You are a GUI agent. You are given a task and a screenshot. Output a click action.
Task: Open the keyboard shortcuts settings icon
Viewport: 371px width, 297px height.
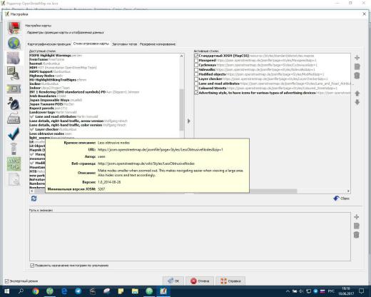coord(14,119)
